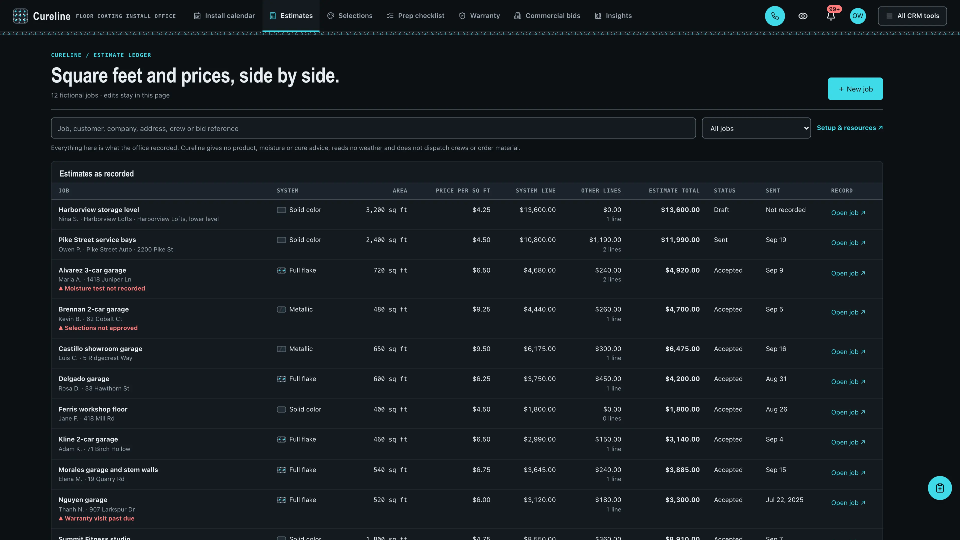Viewport: 960px width, 540px height.
Task: Go to Install calendar tab
Action: [224, 16]
